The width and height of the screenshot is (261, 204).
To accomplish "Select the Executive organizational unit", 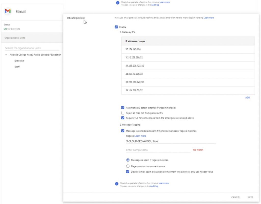I will [x=19, y=61].
